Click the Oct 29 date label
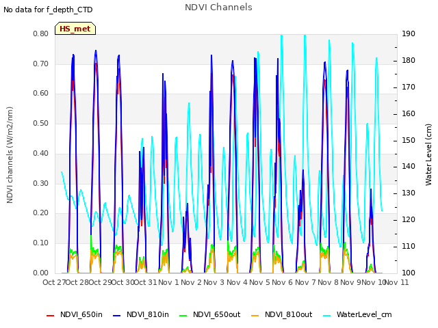This screenshot has height=328, width=438. click(100, 282)
